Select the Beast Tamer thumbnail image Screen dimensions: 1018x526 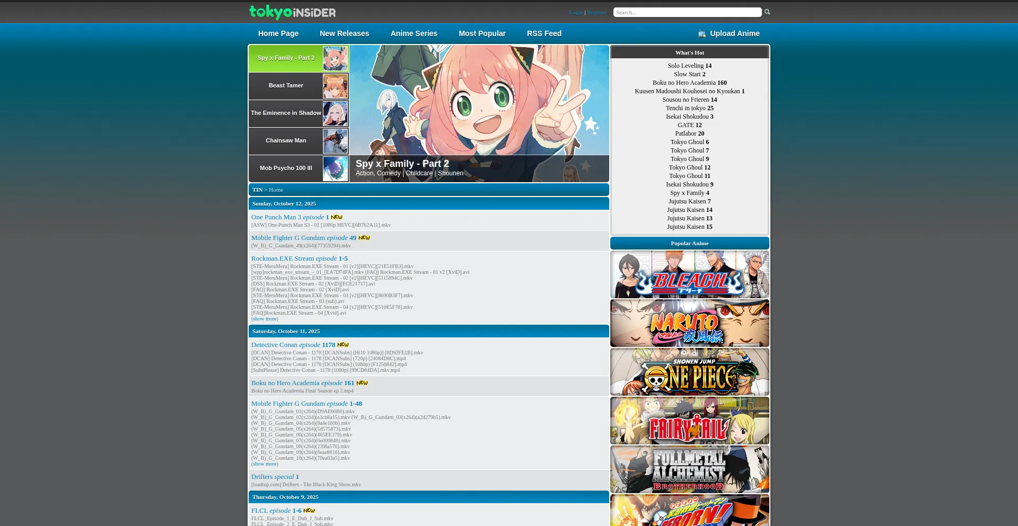click(335, 86)
